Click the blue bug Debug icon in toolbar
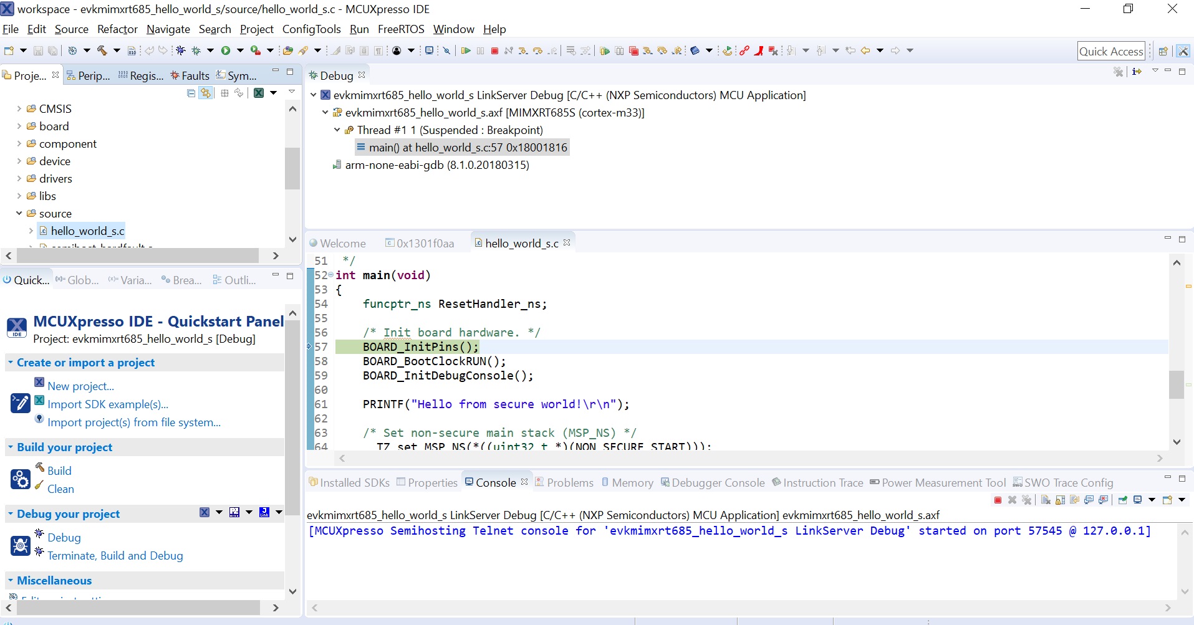1194x625 pixels. pos(181,50)
